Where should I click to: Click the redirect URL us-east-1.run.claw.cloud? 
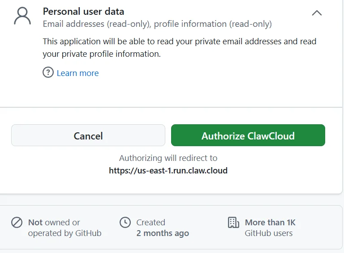point(168,170)
